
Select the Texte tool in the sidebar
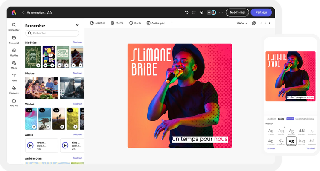tap(14, 77)
